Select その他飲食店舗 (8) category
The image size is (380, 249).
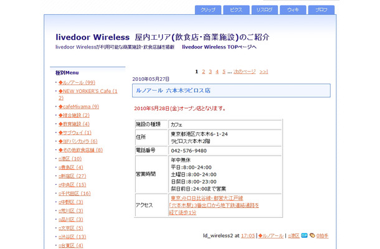tap(80, 150)
